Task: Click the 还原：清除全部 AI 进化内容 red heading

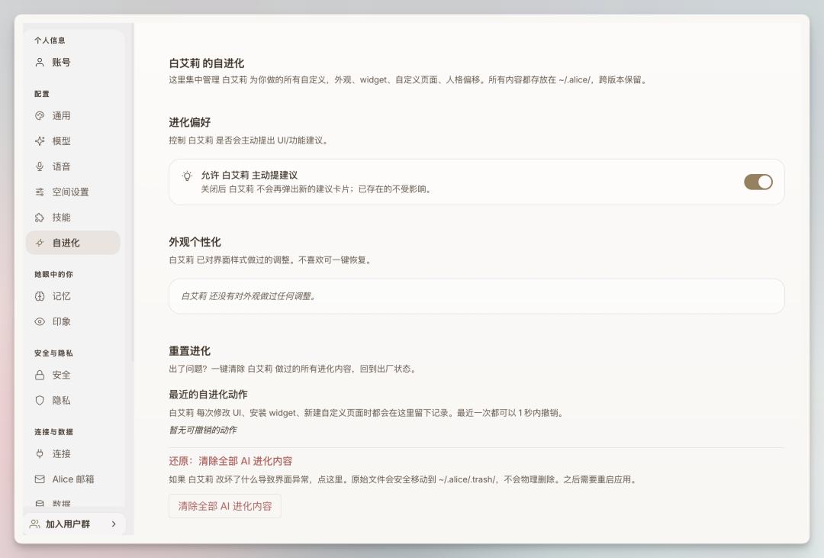Action: click(x=230, y=461)
